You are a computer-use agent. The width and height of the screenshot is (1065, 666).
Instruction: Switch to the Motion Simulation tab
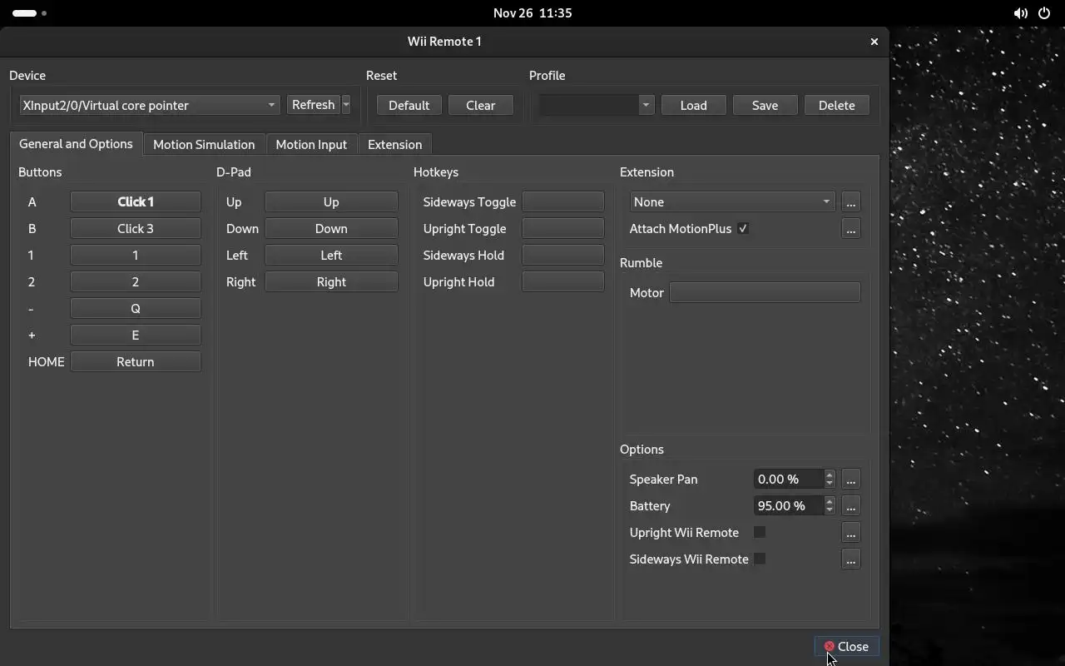[x=204, y=145]
